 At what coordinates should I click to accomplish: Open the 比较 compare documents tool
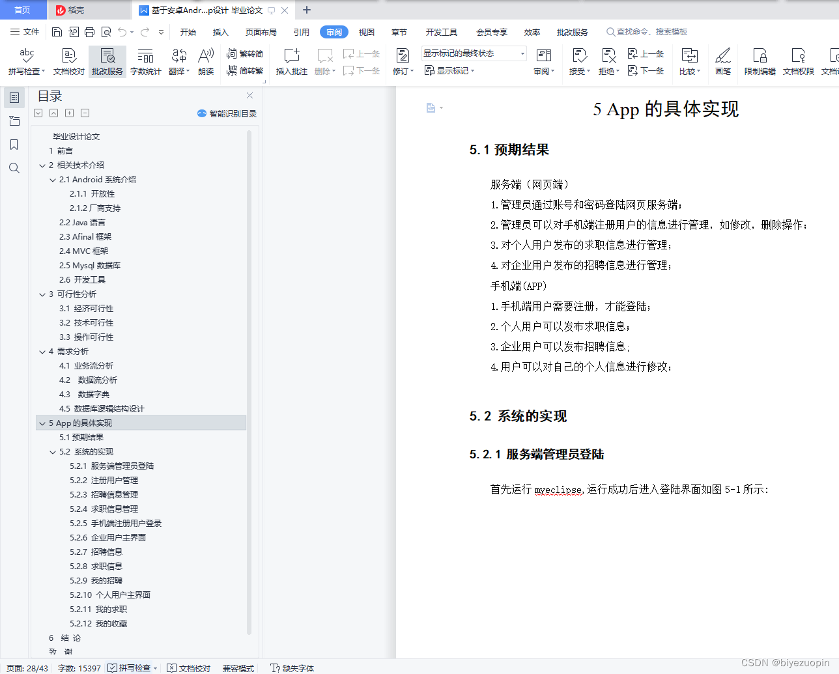click(x=689, y=62)
